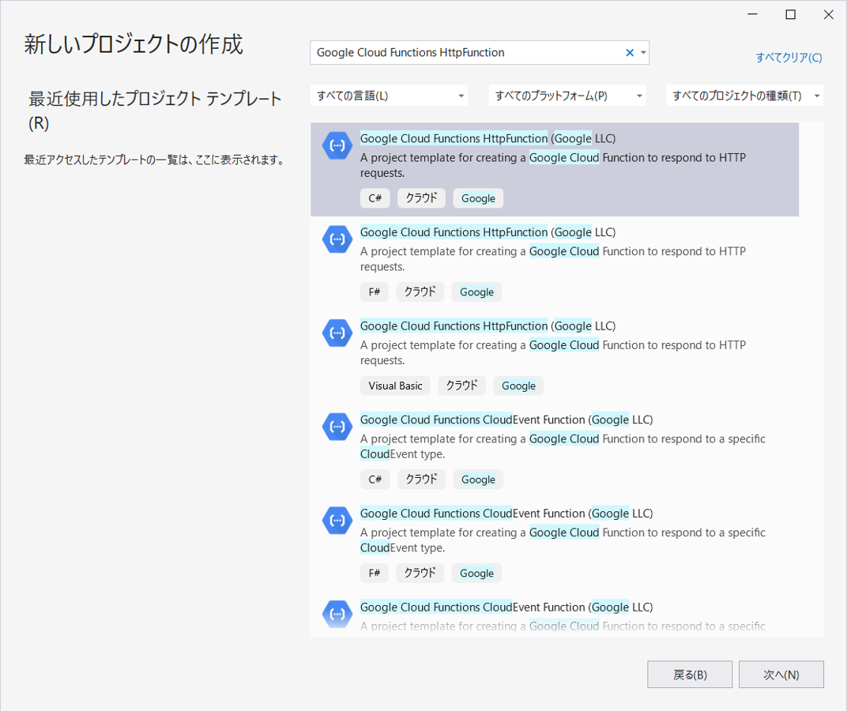The image size is (847, 711).
Task: Select F# Google Cloud Functions HttpFunction title
Action: [x=487, y=232]
